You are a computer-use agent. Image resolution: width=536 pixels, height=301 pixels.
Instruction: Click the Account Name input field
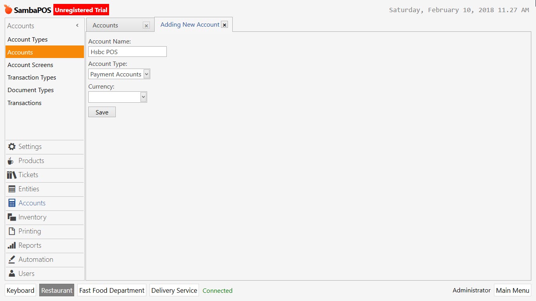click(x=128, y=52)
